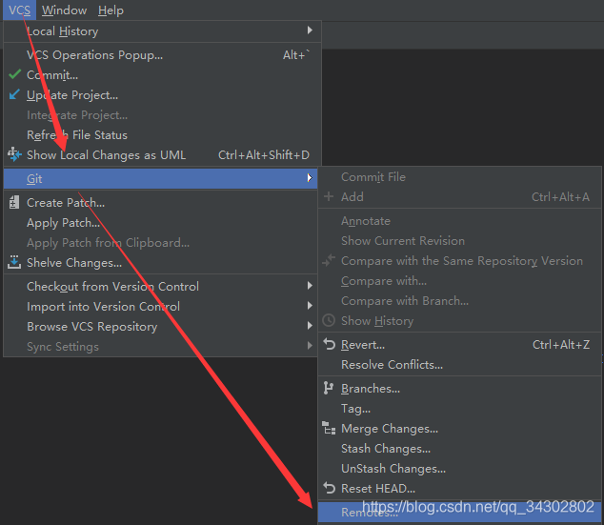Screen dimensions: 604x525
Task: Choose Resolve Conflicts...
Action: 459,364
